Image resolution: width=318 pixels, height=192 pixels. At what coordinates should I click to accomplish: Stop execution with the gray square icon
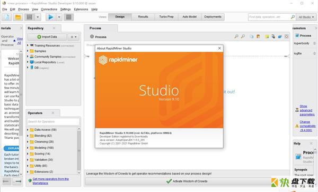coord(68,17)
